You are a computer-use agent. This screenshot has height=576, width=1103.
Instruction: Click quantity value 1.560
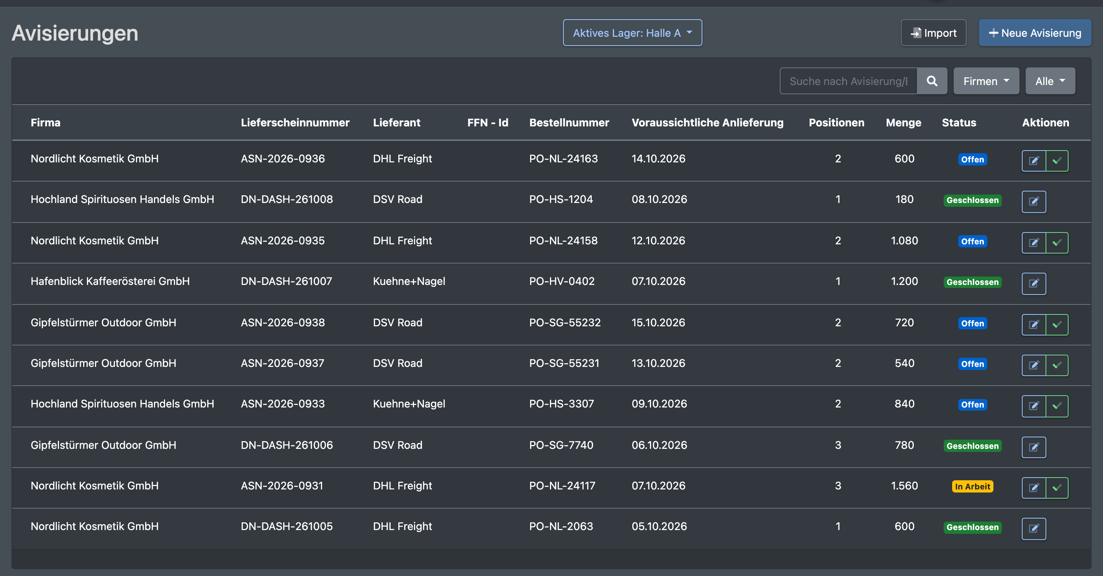(904, 486)
